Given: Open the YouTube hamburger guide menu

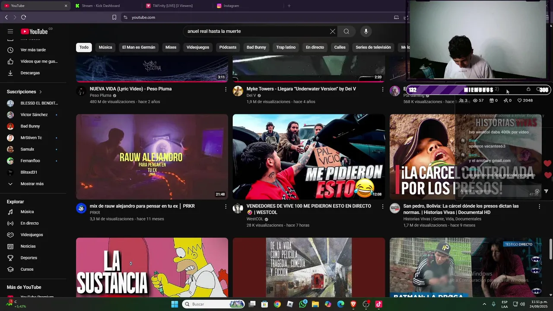Looking at the screenshot, I should pos(10,31).
